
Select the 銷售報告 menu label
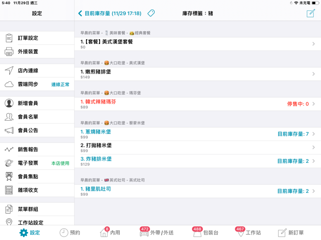pyautogui.click(x=28, y=149)
